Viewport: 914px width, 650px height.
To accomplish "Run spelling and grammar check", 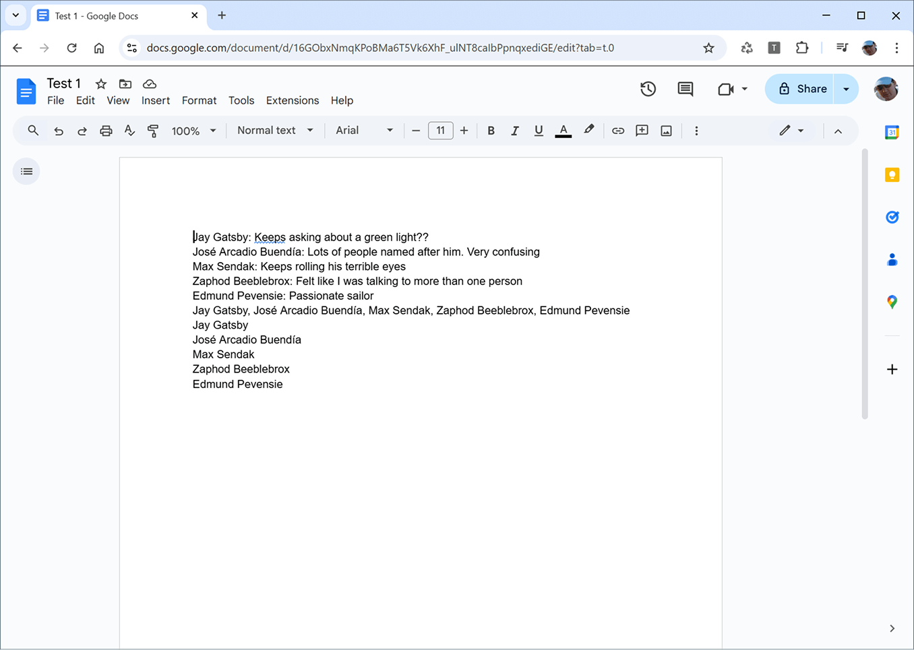I will (x=129, y=131).
